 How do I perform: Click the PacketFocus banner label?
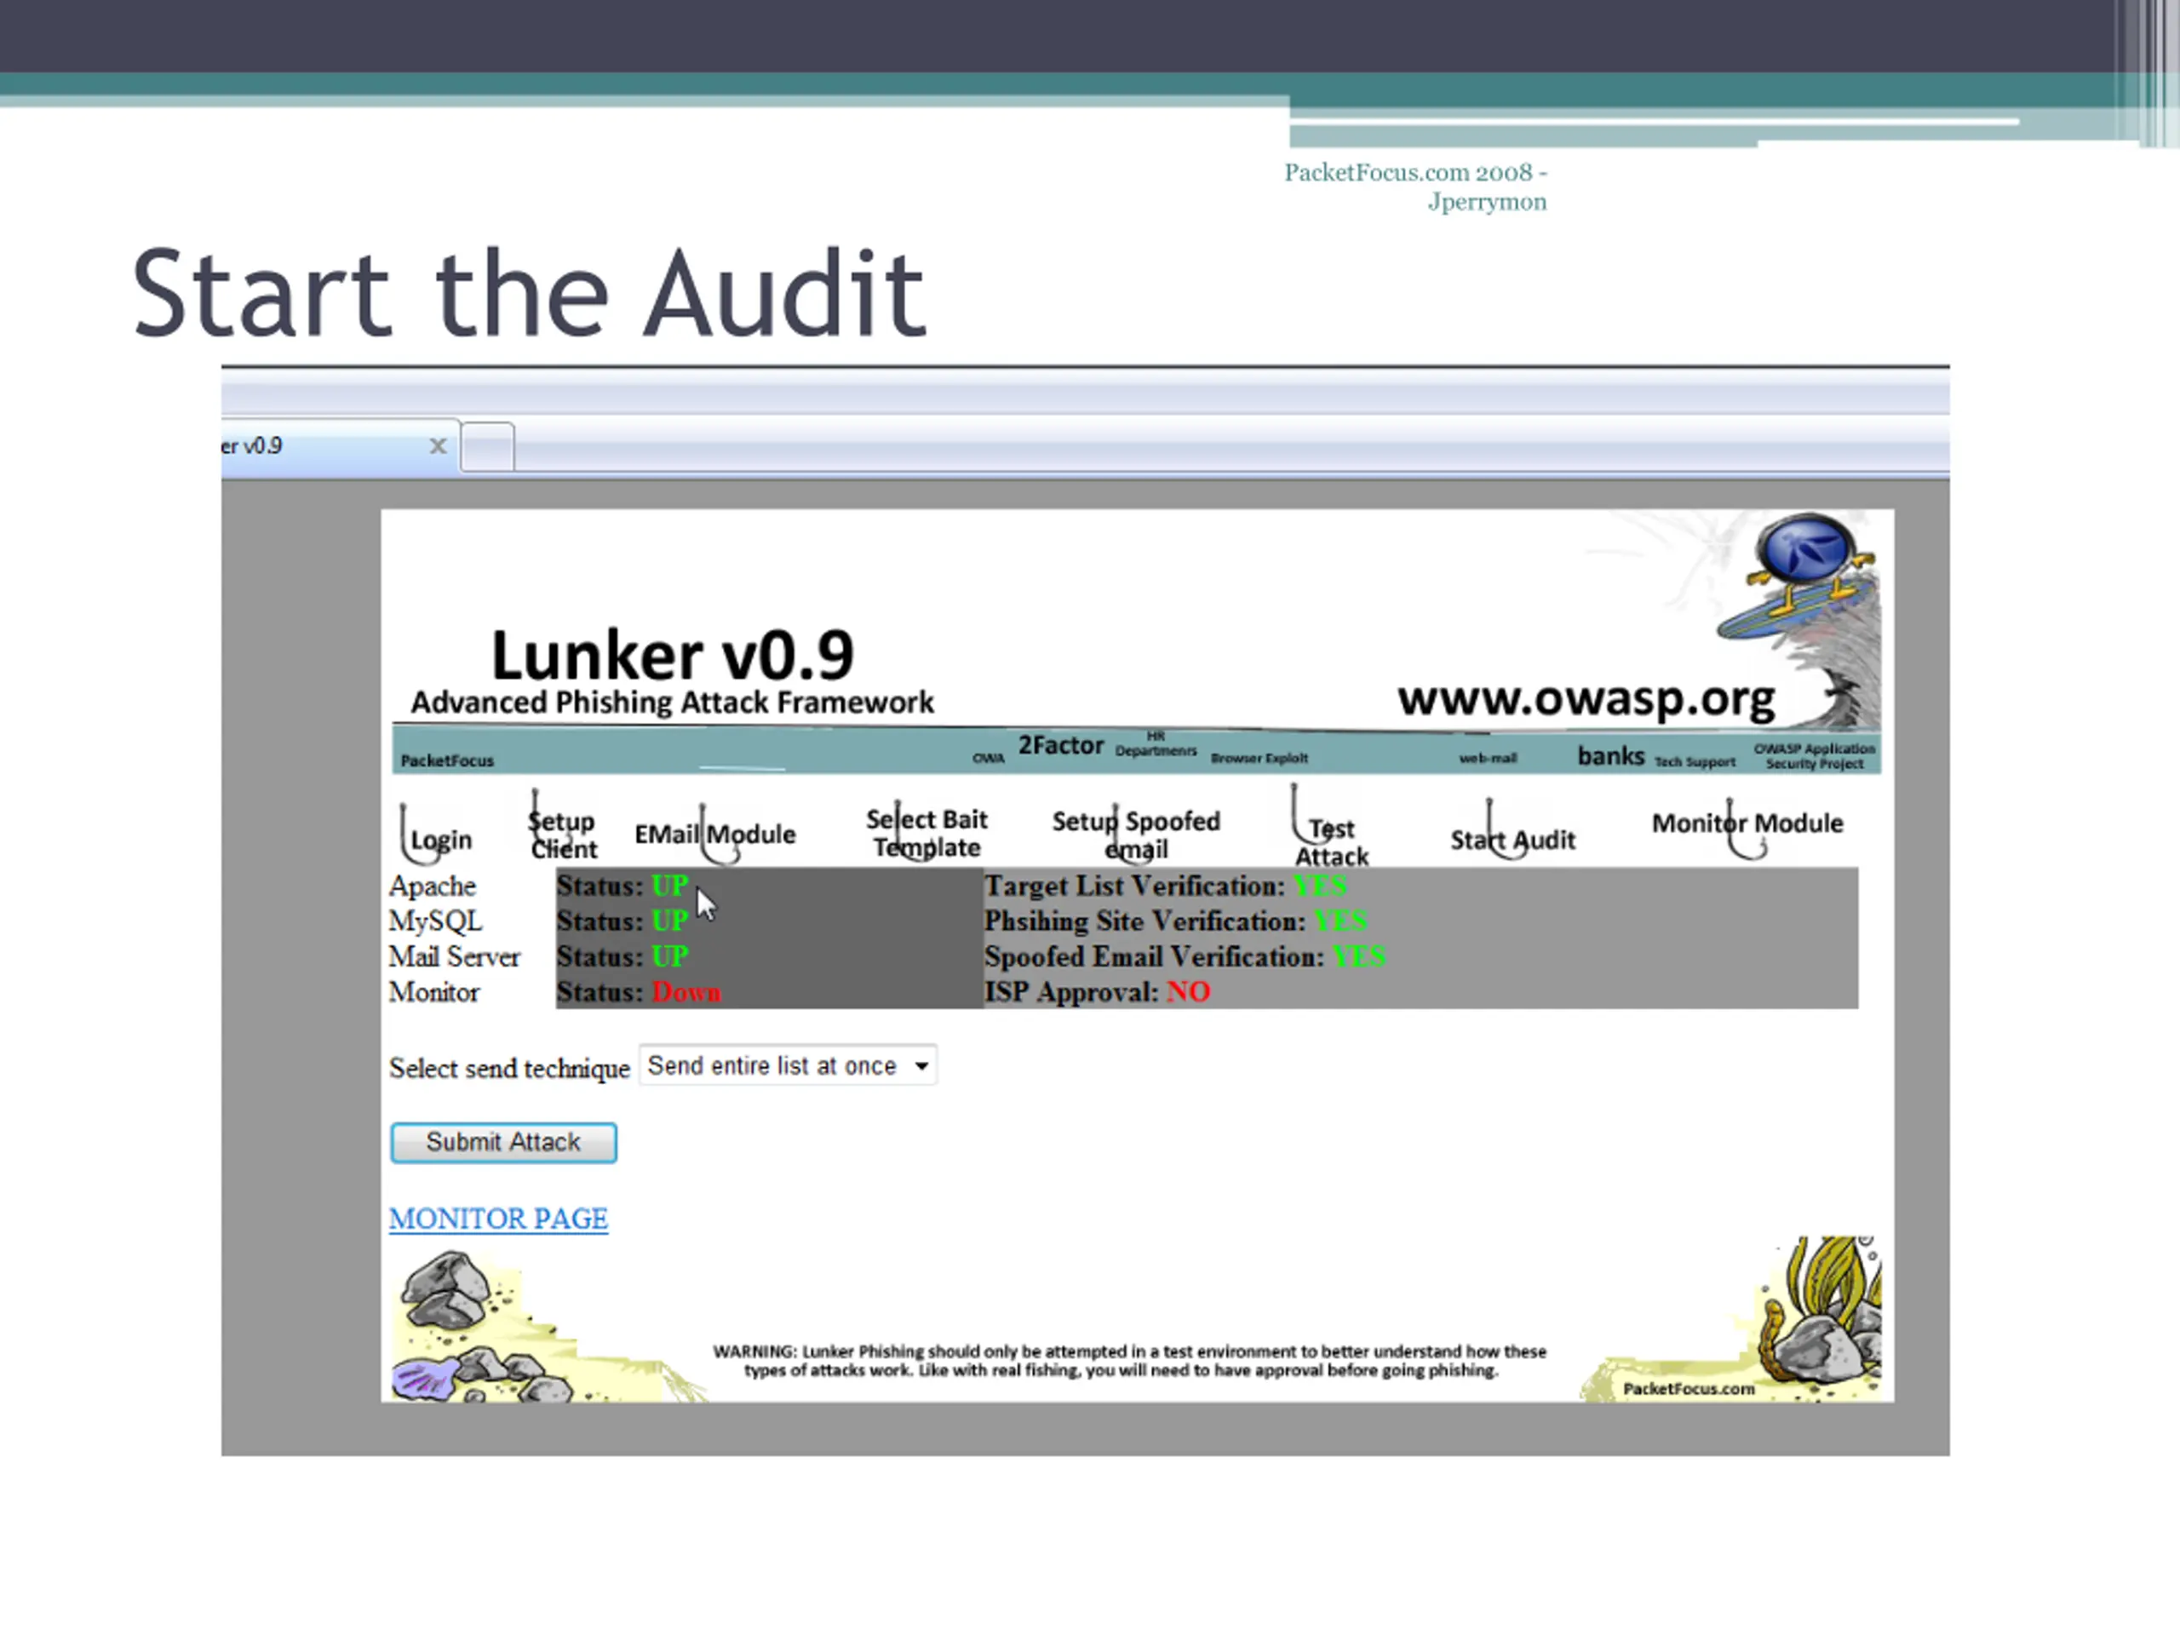(447, 760)
